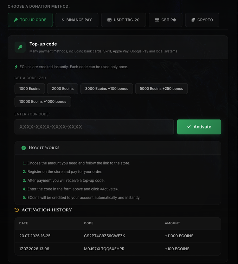Select the date 20.07.2026 16:25
Viewport: 238px width, 264px height.
pos(35,236)
